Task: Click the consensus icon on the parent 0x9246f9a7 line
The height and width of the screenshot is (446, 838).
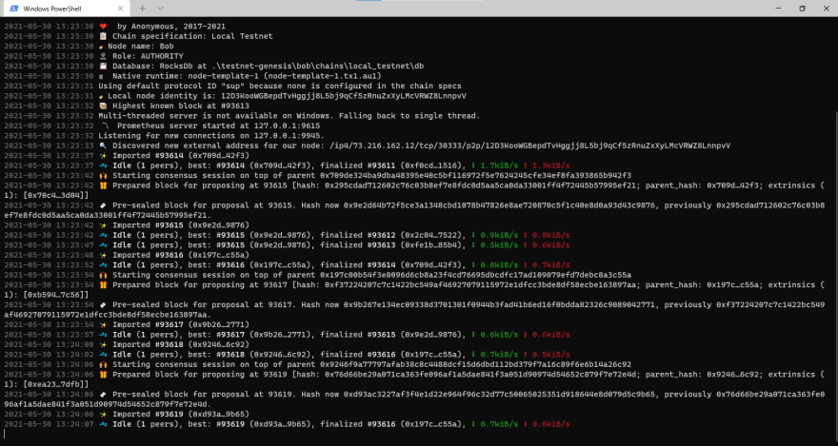Action: 103,365
